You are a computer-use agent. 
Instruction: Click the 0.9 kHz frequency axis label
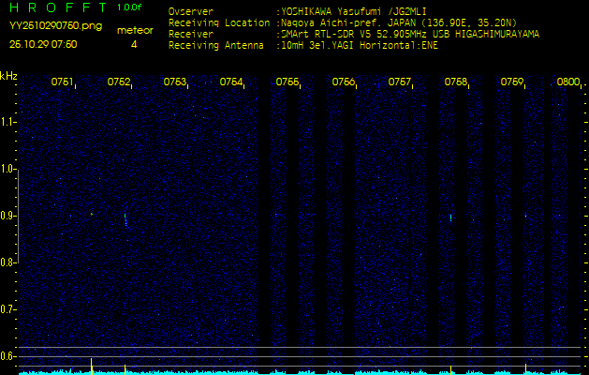pos(7,216)
